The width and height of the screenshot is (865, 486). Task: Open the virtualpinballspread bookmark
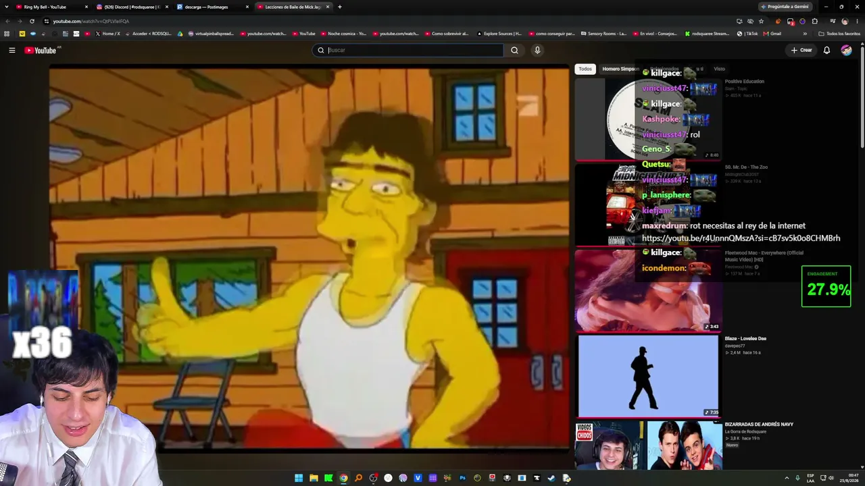point(211,34)
